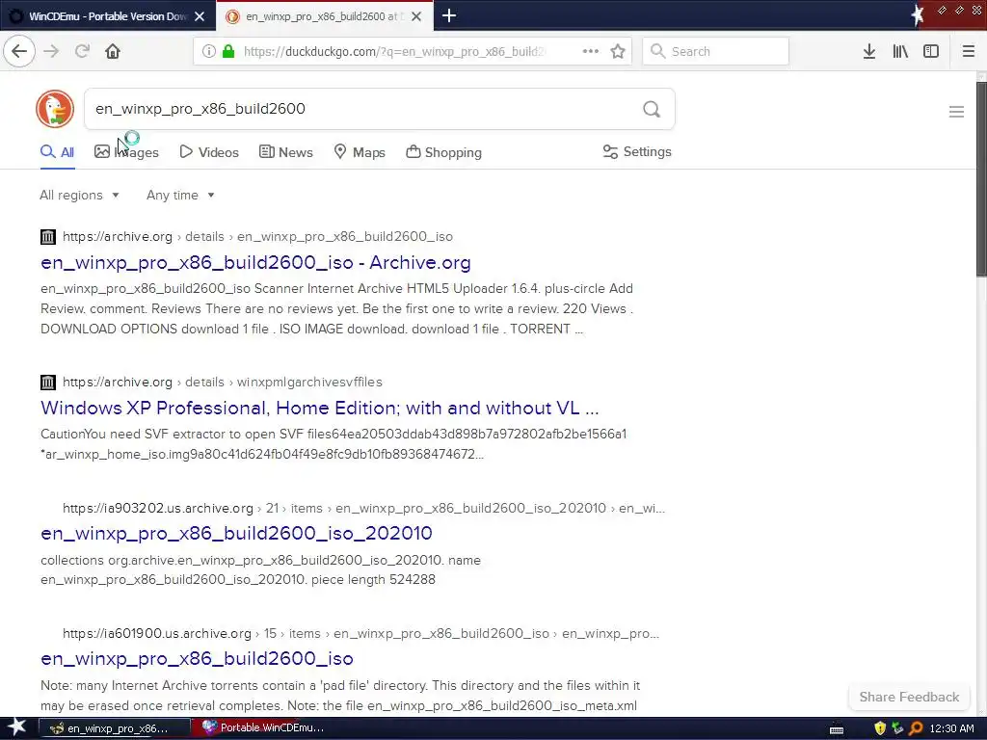Click the browser Forward arrow button
The image size is (987, 740).
(51, 51)
